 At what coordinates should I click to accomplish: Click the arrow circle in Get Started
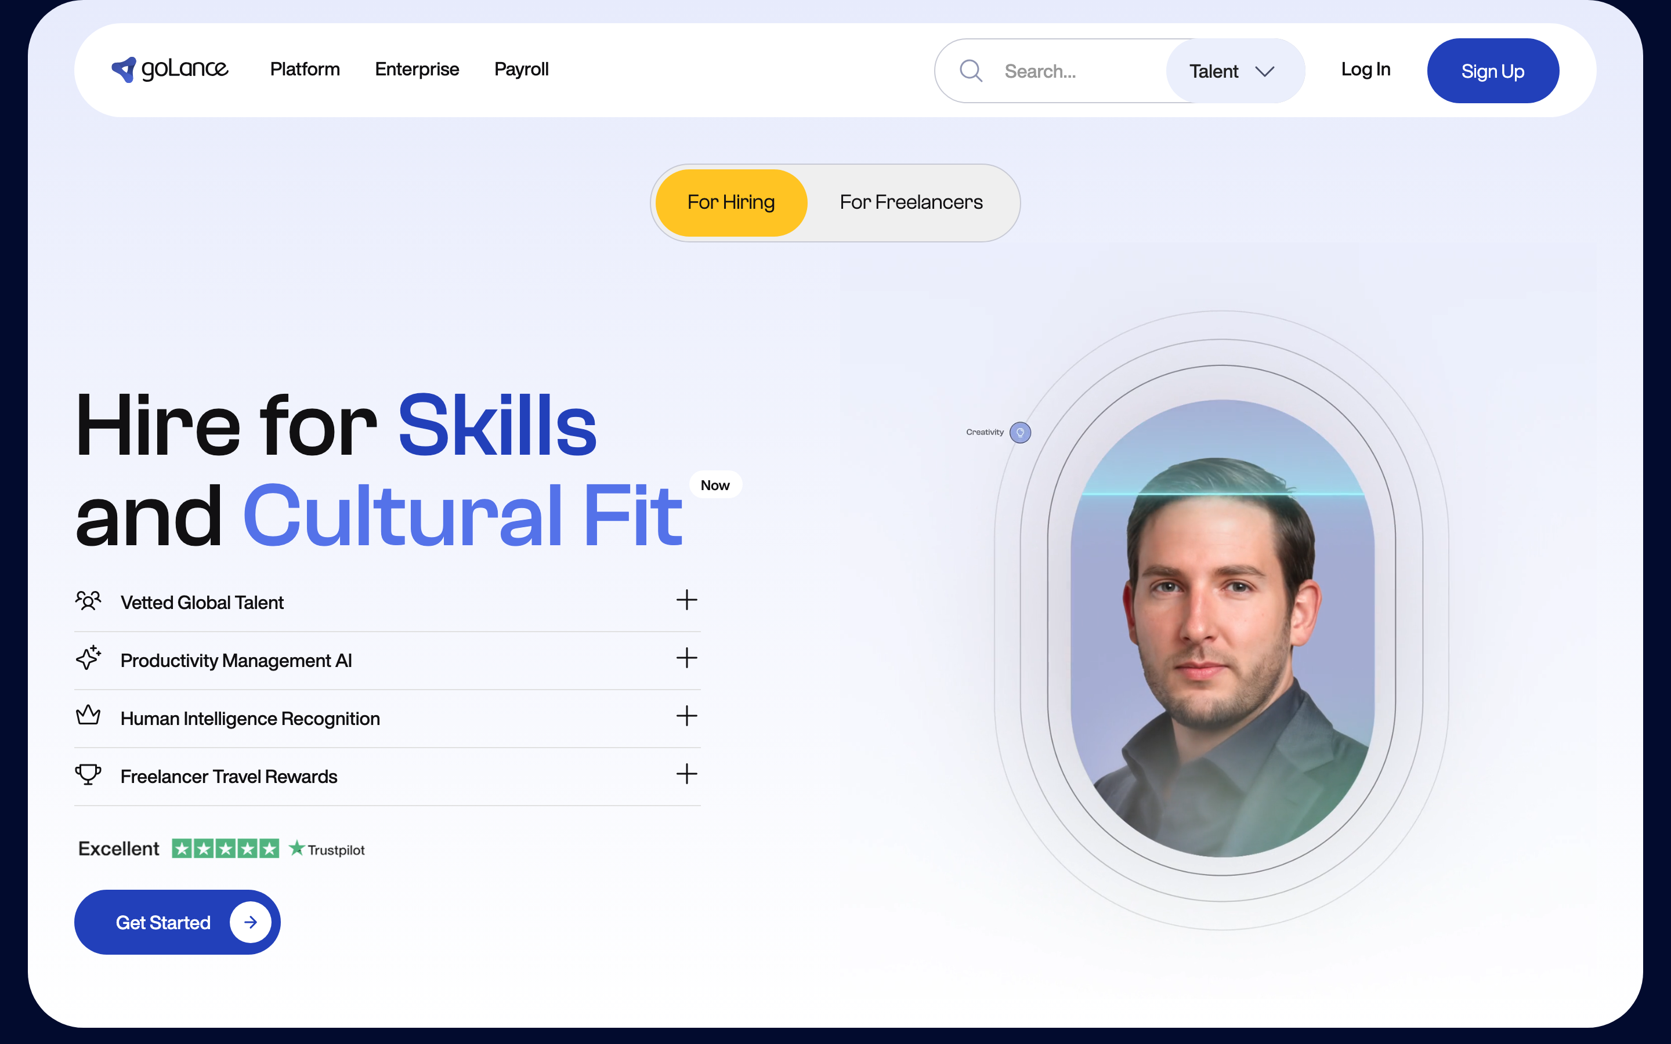point(250,922)
